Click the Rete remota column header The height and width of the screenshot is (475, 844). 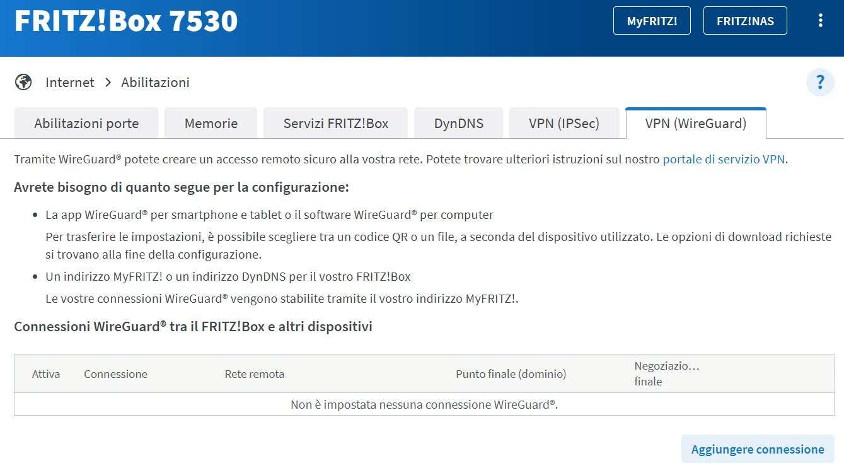tap(254, 374)
